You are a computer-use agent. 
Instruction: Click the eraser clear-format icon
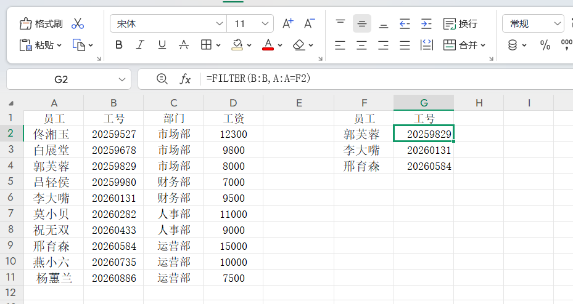pos(299,45)
